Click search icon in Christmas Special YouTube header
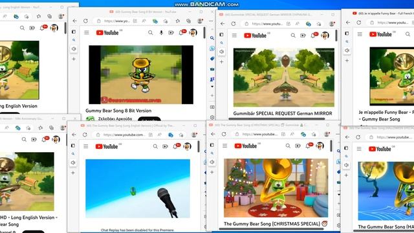Image resolution: width=414 pixels, height=233 pixels. 288,146
